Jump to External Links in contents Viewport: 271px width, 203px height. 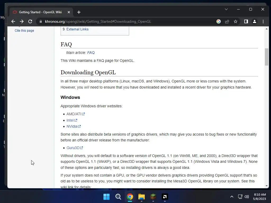point(77,29)
